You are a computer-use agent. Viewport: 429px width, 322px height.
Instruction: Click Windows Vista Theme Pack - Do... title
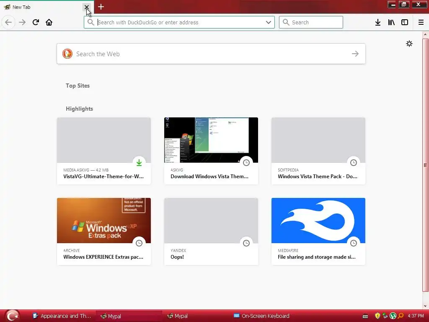(318, 177)
